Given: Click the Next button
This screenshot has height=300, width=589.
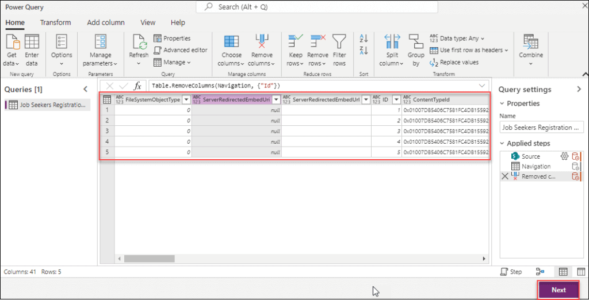Looking at the screenshot, I should [x=559, y=290].
